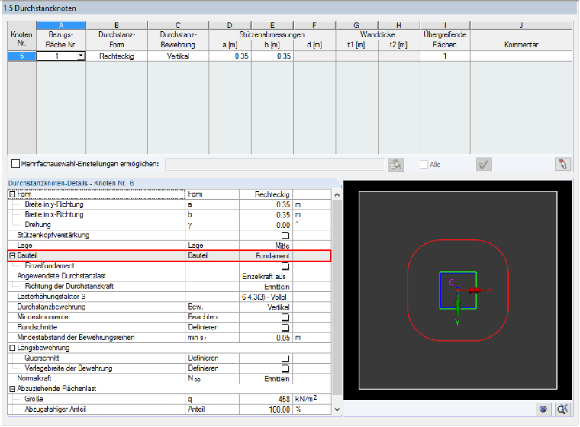Click the Größe q value field 458

click(x=266, y=400)
